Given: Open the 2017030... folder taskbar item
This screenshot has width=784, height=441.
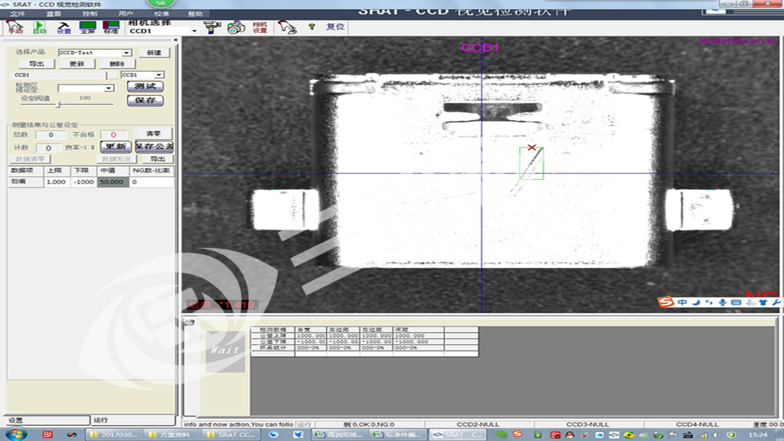Looking at the screenshot, I should coord(114,435).
